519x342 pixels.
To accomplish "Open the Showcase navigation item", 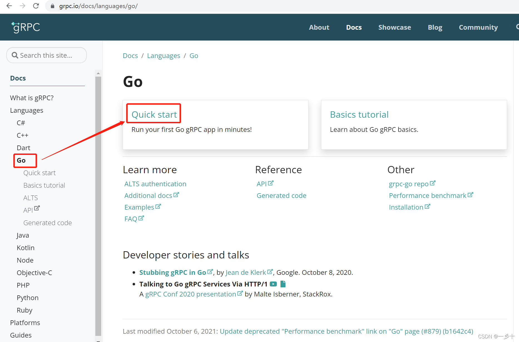I will click(394, 27).
